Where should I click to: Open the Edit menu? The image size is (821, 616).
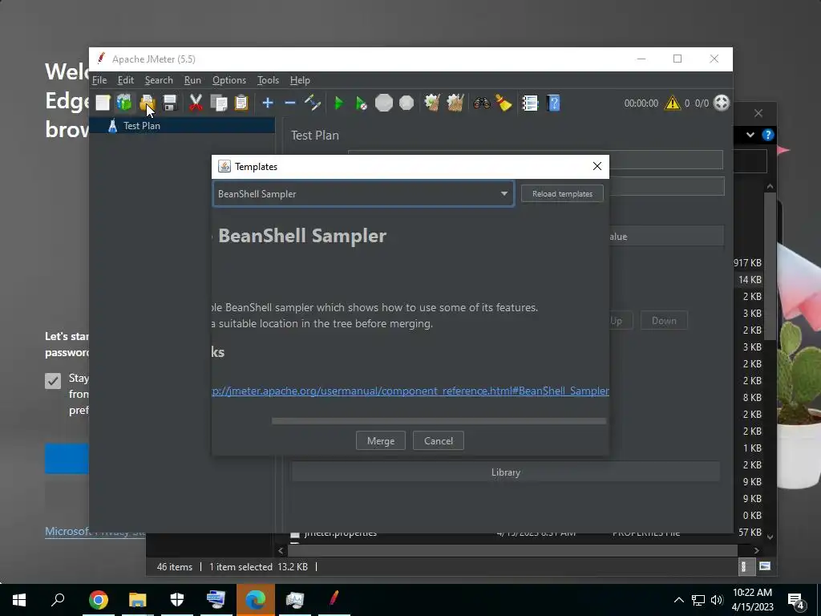click(126, 80)
